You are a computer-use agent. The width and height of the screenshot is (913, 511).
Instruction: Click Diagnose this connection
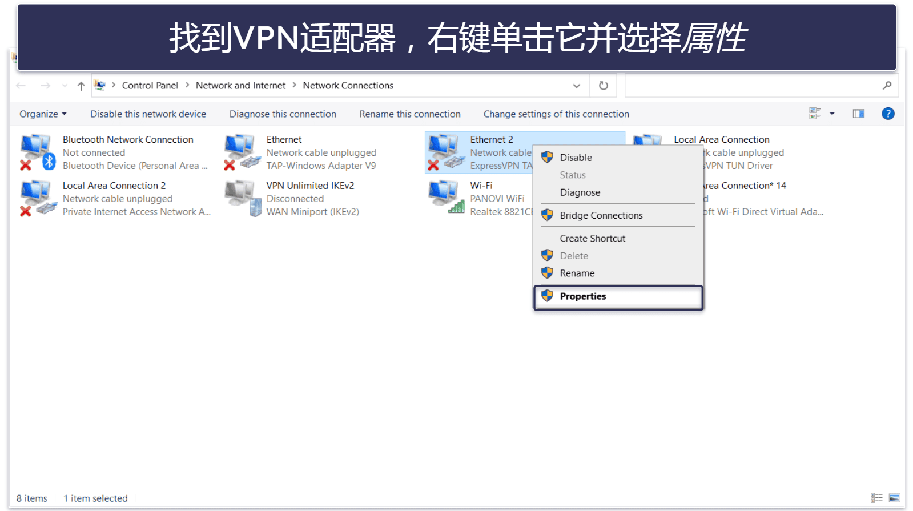pyautogui.click(x=283, y=114)
